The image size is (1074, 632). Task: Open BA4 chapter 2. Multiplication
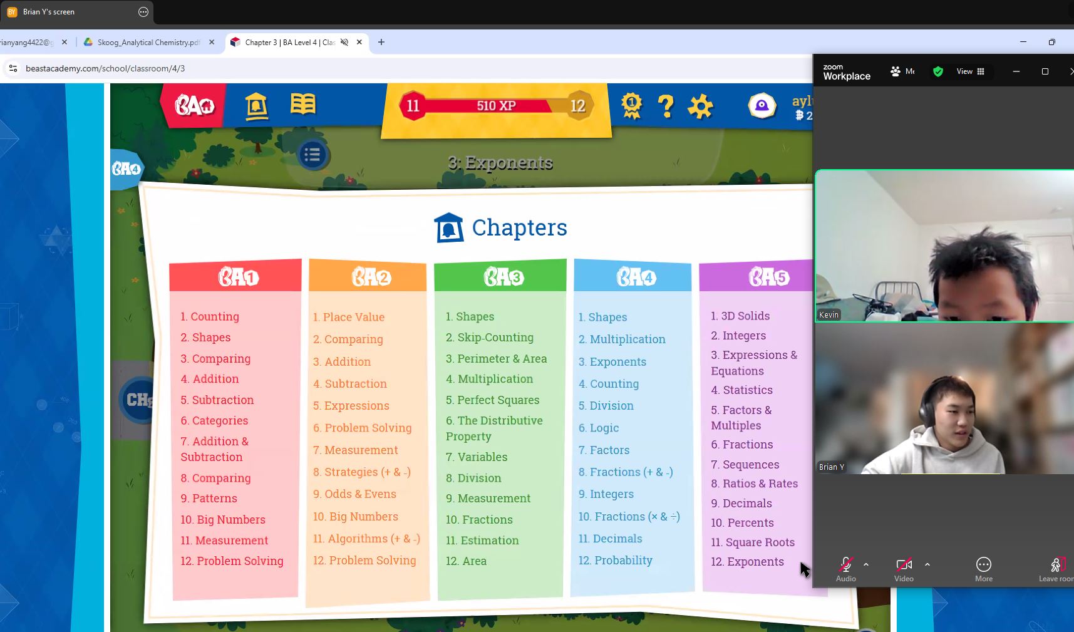(x=622, y=339)
